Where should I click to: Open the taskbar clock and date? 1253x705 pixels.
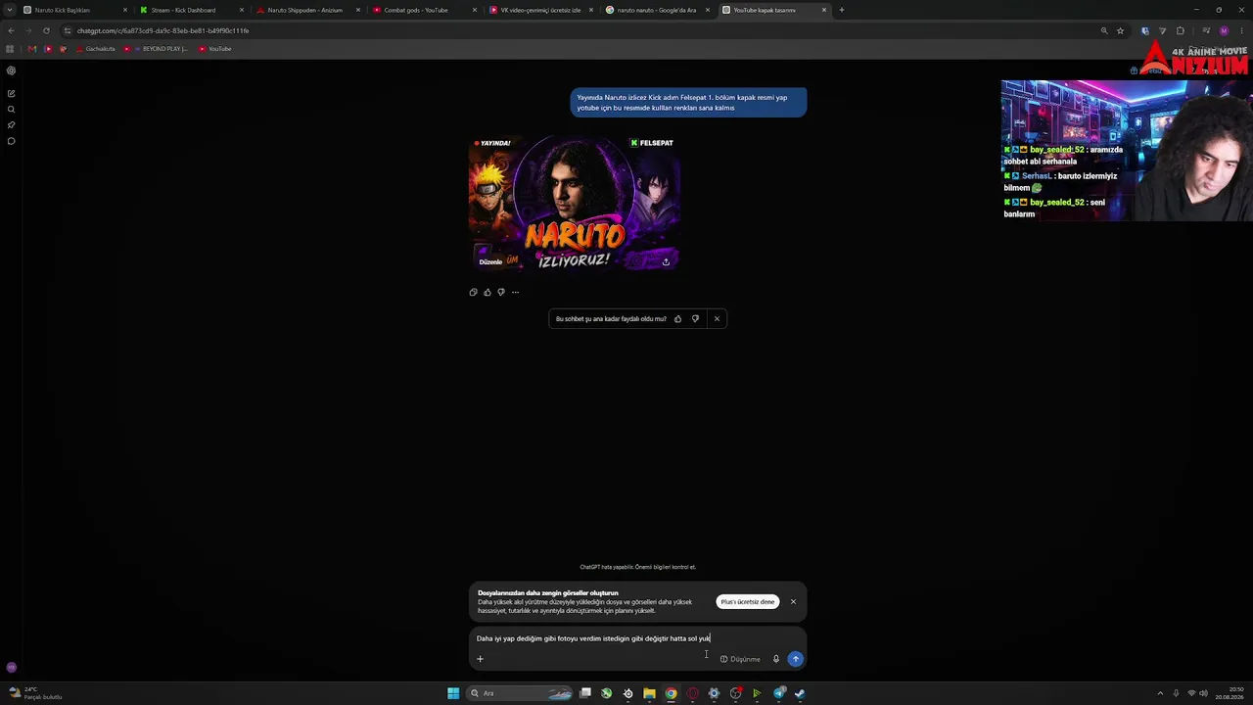pyautogui.click(x=1230, y=693)
